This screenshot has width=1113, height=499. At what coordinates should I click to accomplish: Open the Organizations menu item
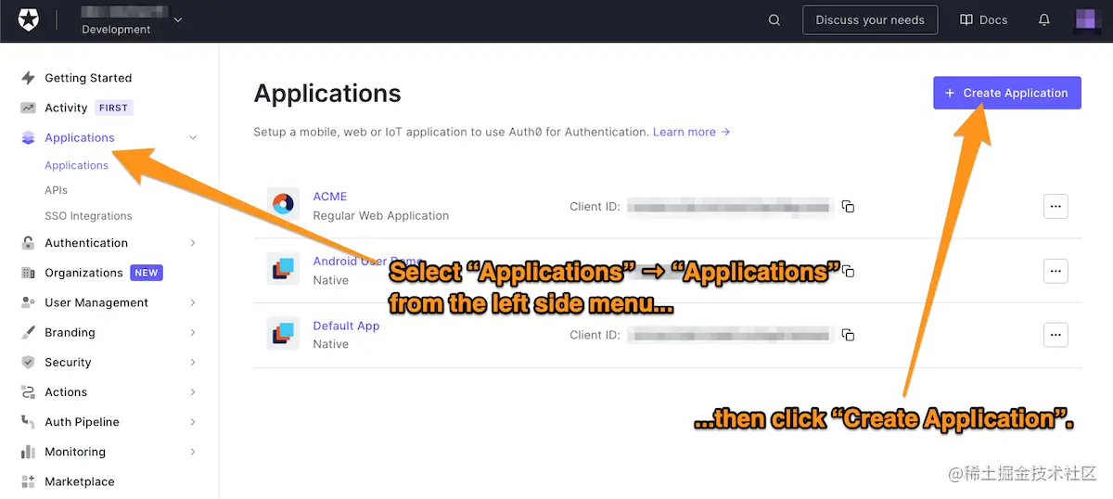pyautogui.click(x=83, y=273)
